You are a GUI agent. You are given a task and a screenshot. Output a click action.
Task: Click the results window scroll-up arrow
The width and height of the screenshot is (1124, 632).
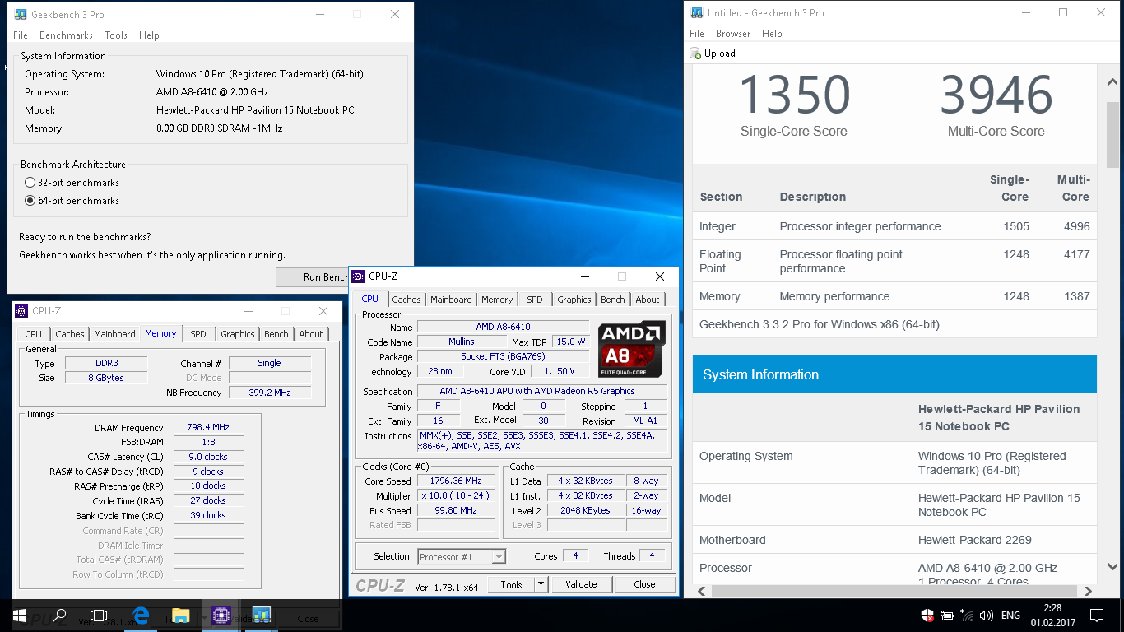[x=1112, y=83]
